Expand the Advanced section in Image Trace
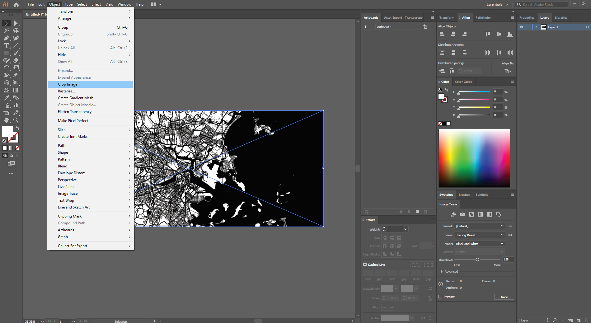Viewport: 591px width, 323px height. click(441, 271)
